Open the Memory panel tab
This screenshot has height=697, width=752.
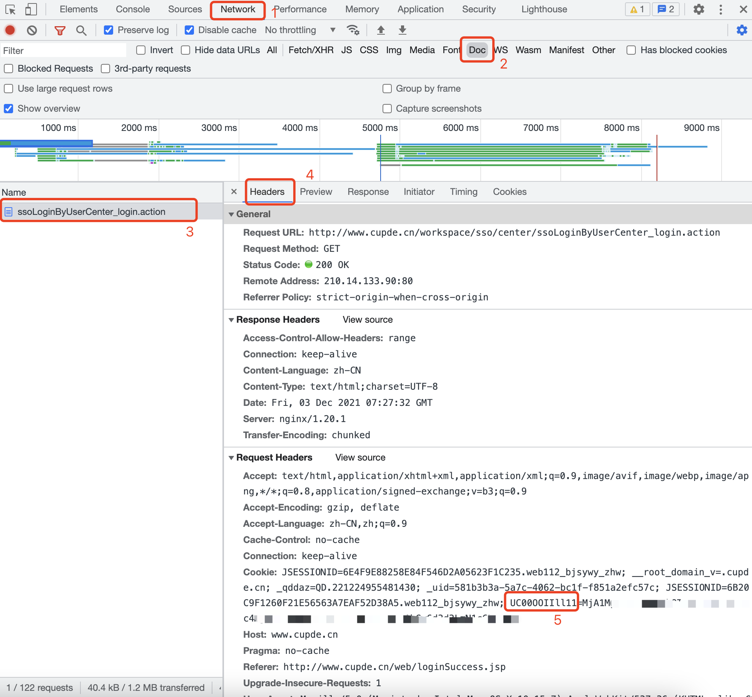pyautogui.click(x=362, y=9)
